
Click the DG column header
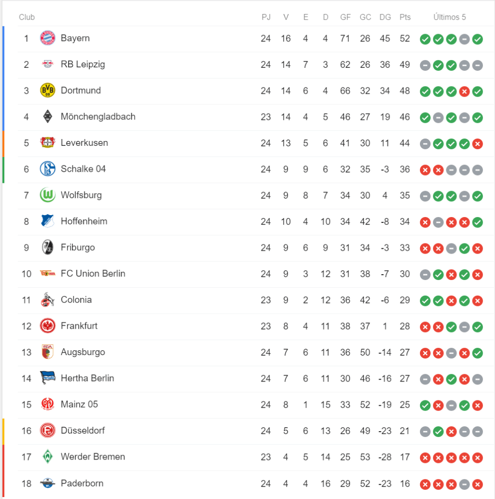pos(385,17)
